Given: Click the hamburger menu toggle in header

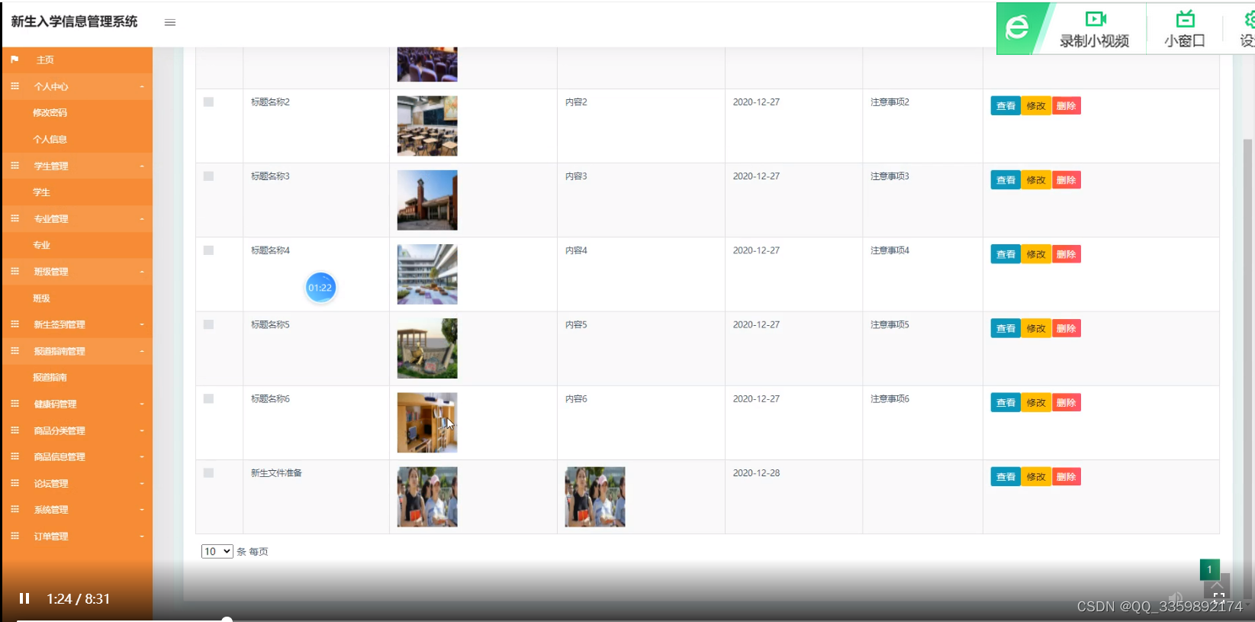Looking at the screenshot, I should click(170, 22).
